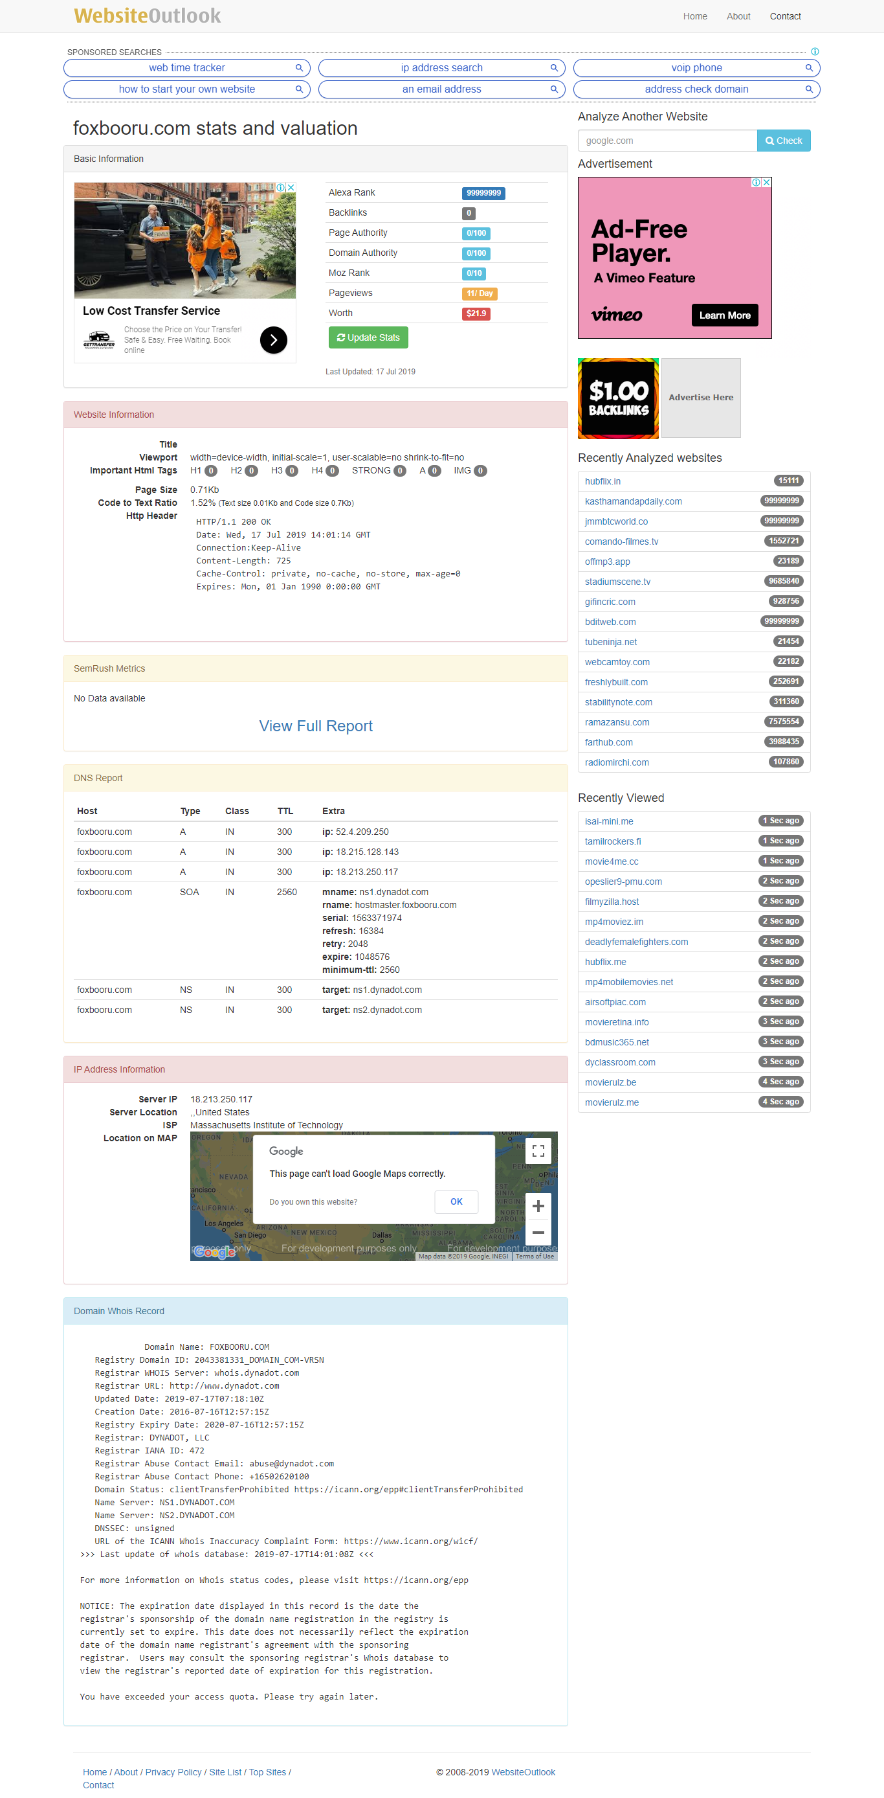884x1798 pixels.
Task: Open the 'voip phone' sponsored search
Action: click(696, 68)
